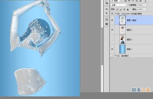Select the 图层 1 gradient thumbnail
The width and height of the screenshot is (153, 99).
click(x=122, y=49)
